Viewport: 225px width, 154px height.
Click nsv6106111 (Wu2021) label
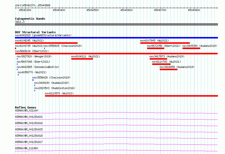click(85, 56)
